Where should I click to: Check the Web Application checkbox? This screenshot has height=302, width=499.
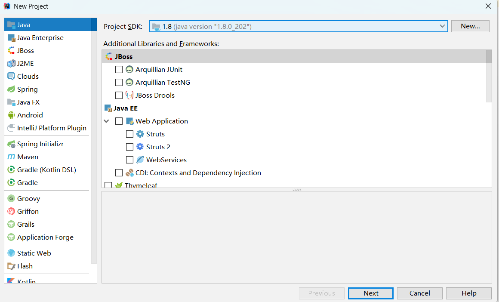[x=119, y=121]
